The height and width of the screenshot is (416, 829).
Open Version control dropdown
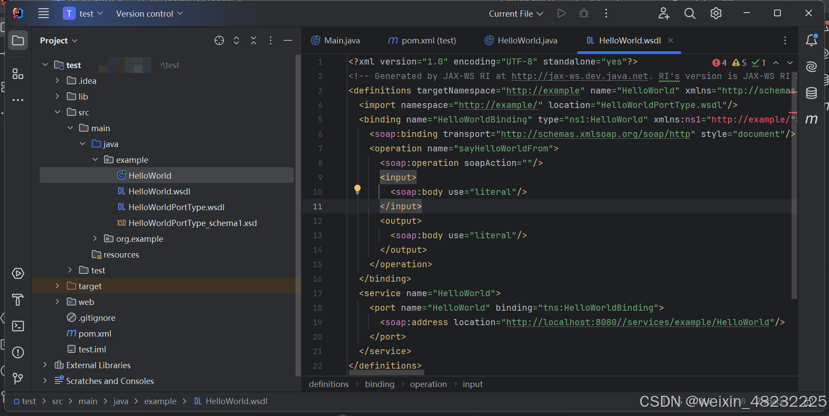pos(149,14)
